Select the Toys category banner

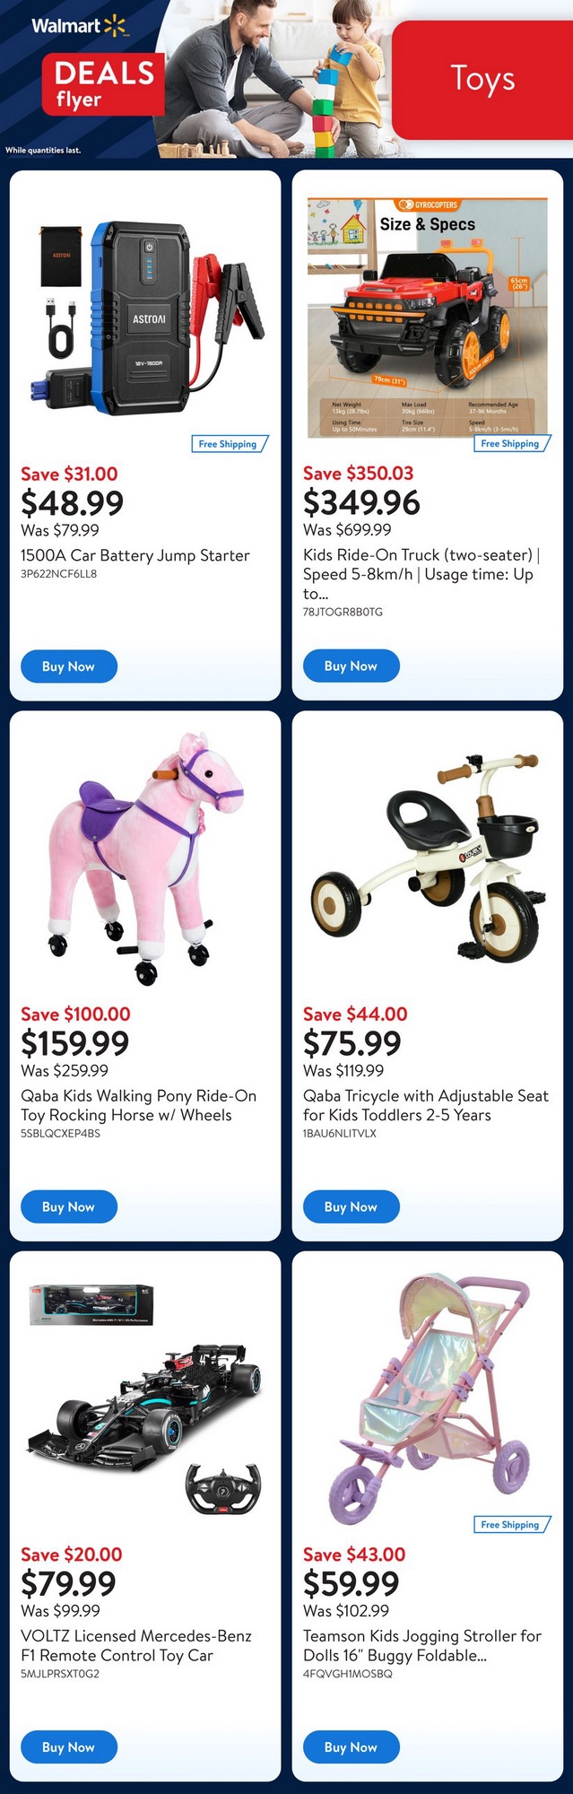pyautogui.click(x=482, y=79)
